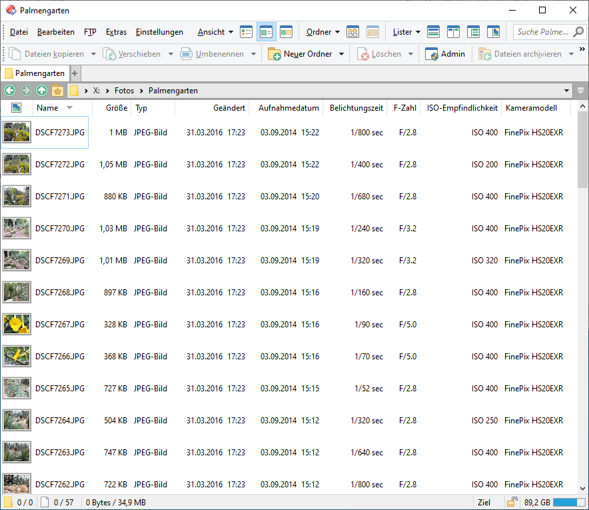Click the Umbenennen button

[213, 54]
